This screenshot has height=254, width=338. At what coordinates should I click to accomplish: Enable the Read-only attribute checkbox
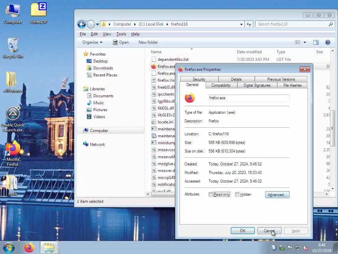211,194
